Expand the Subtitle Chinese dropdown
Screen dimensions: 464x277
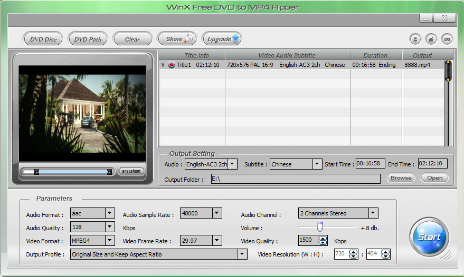coord(317,164)
